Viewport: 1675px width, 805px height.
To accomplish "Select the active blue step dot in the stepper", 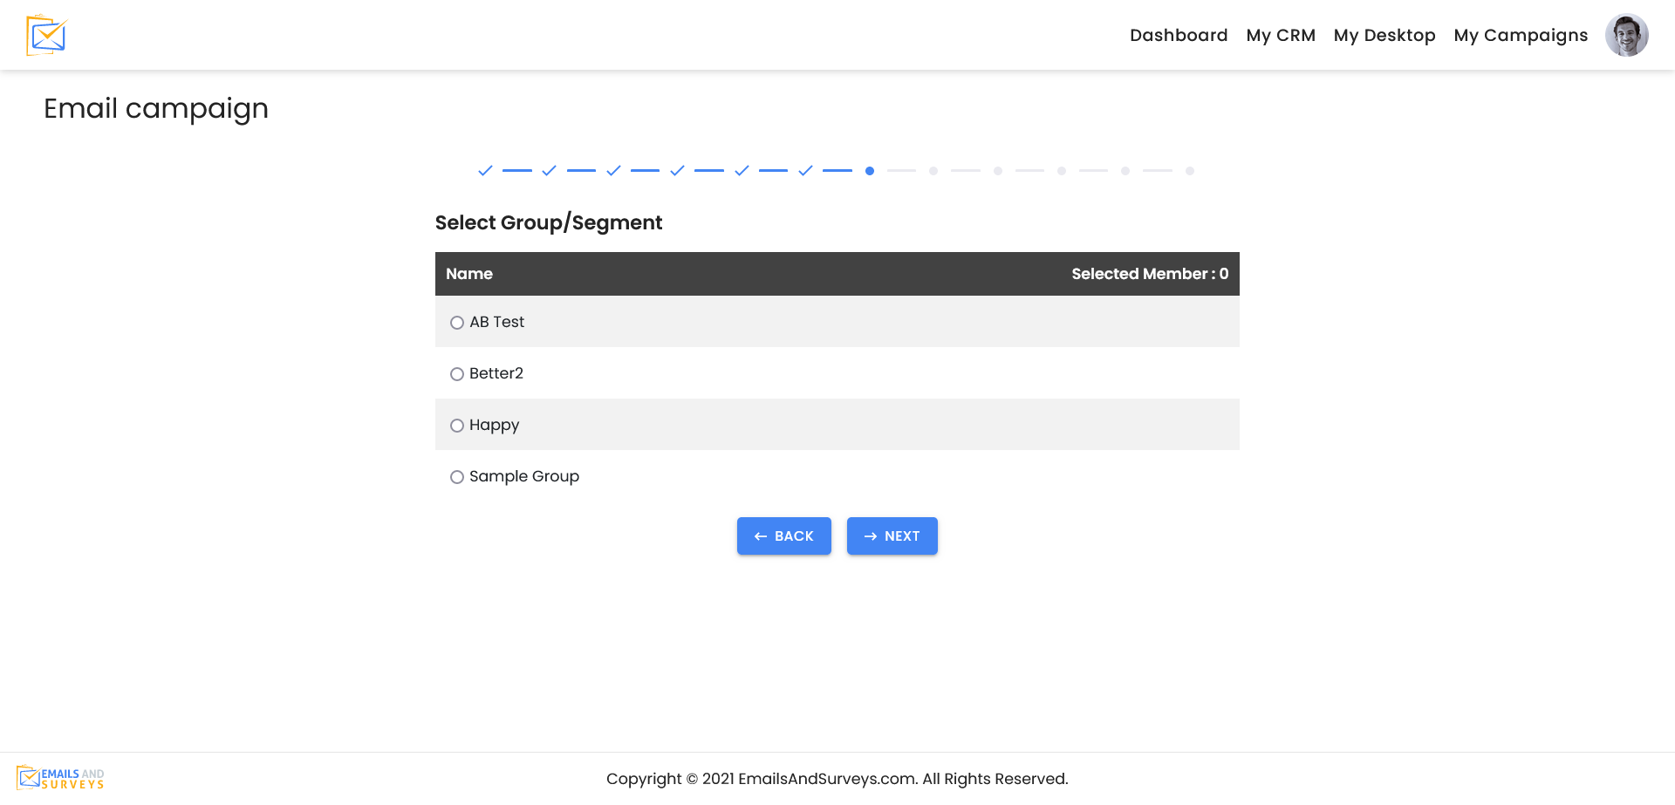I will [870, 172].
